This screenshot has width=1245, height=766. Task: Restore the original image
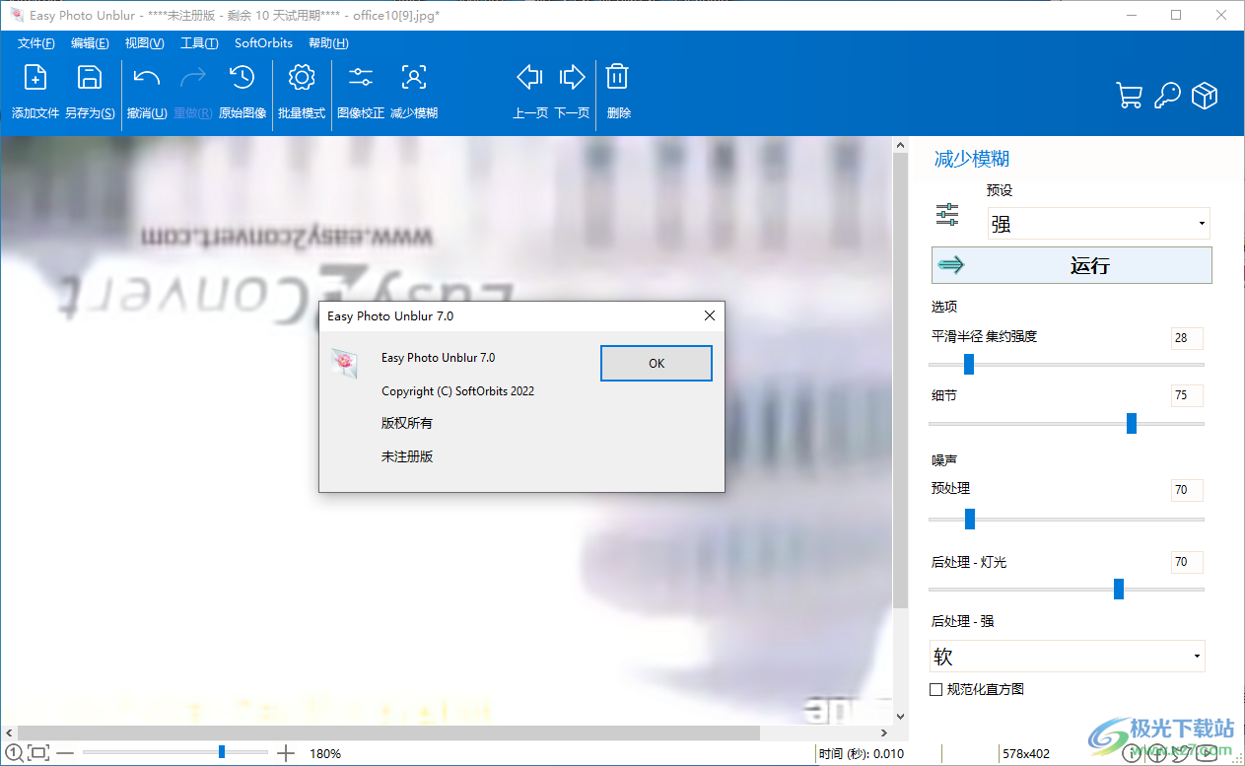[x=242, y=78]
